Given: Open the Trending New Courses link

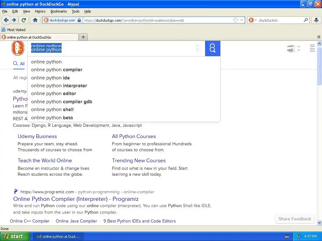Looking at the screenshot, I should click(x=139, y=160).
